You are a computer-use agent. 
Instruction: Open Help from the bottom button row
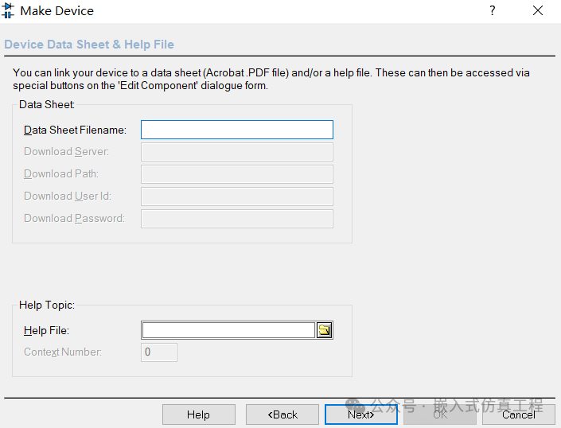[199, 414]
